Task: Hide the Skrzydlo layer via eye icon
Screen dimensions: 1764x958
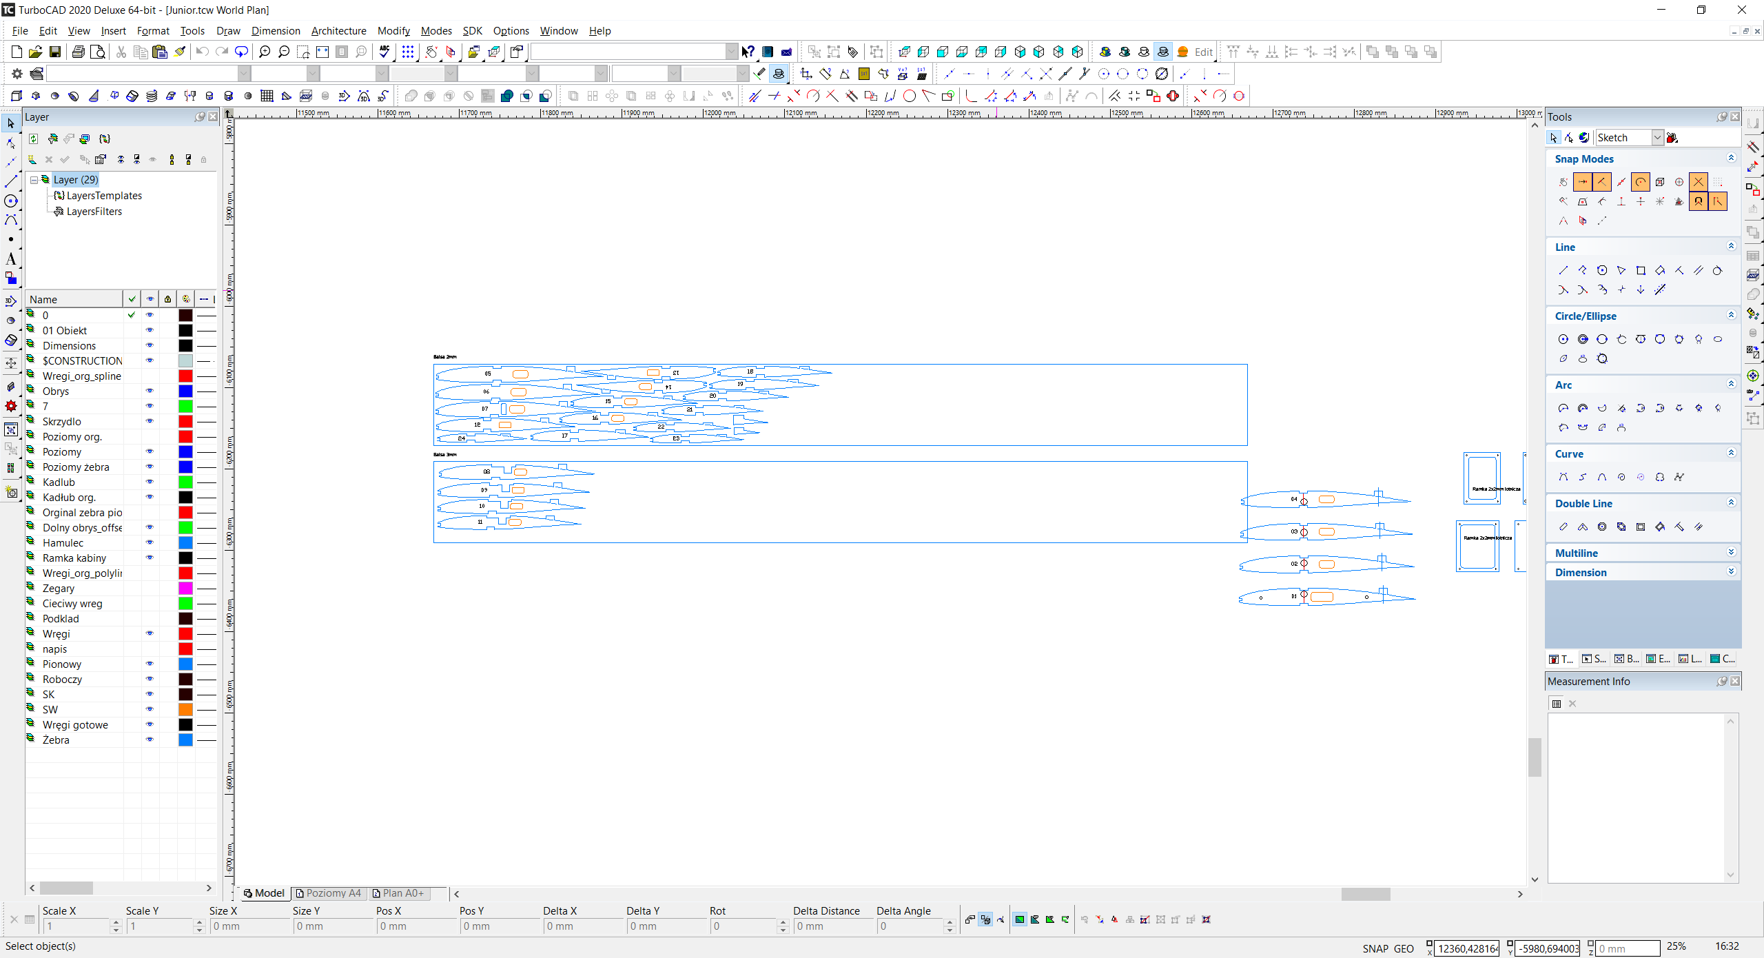Action: coord(150,421)
